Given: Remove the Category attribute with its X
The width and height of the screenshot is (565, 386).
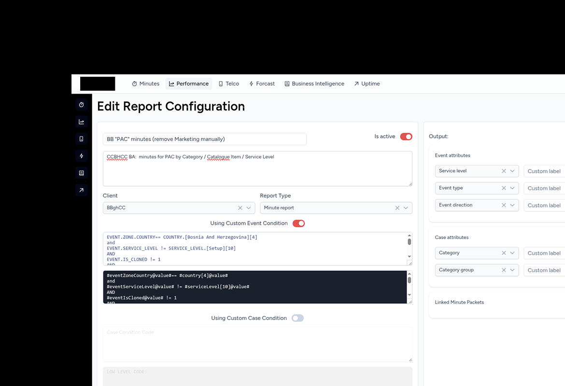Looking at the screenshot, I should tap(504, 253).
